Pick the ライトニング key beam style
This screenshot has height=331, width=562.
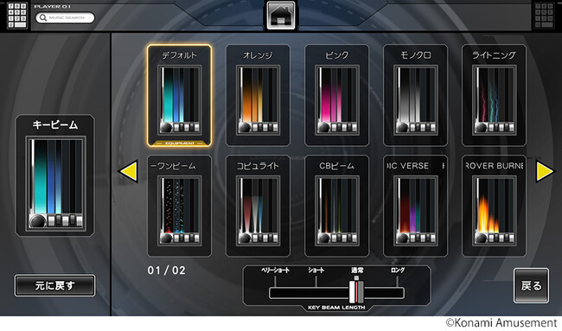(495, 95)
